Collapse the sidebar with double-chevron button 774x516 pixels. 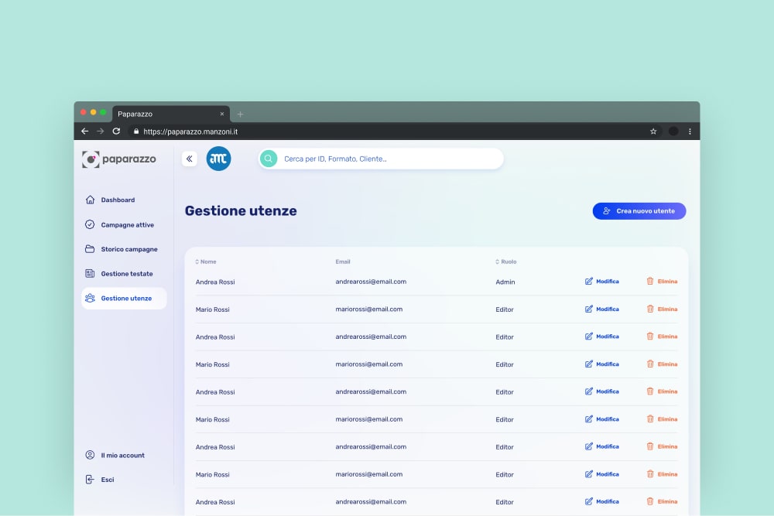[190, 159]
